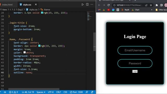The height and width of the screenshot is (94, 167).
Task: Click the Password input field
Action: click(135, 63)
